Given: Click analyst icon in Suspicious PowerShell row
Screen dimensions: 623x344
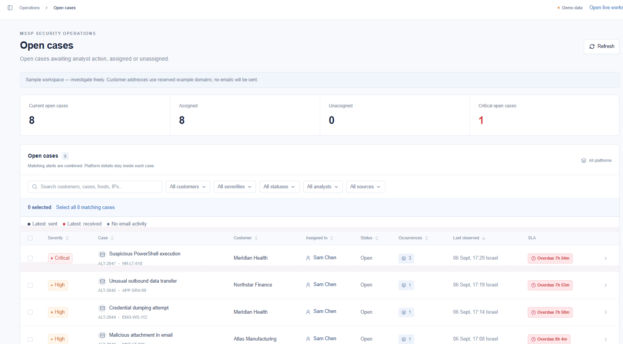Looking at the screenshot, I should [x=308, y=258].
